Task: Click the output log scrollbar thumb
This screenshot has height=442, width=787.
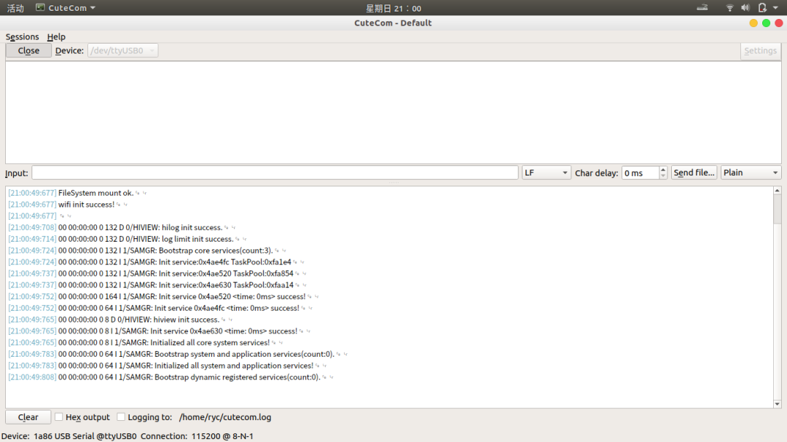Action: click(777, 209)
